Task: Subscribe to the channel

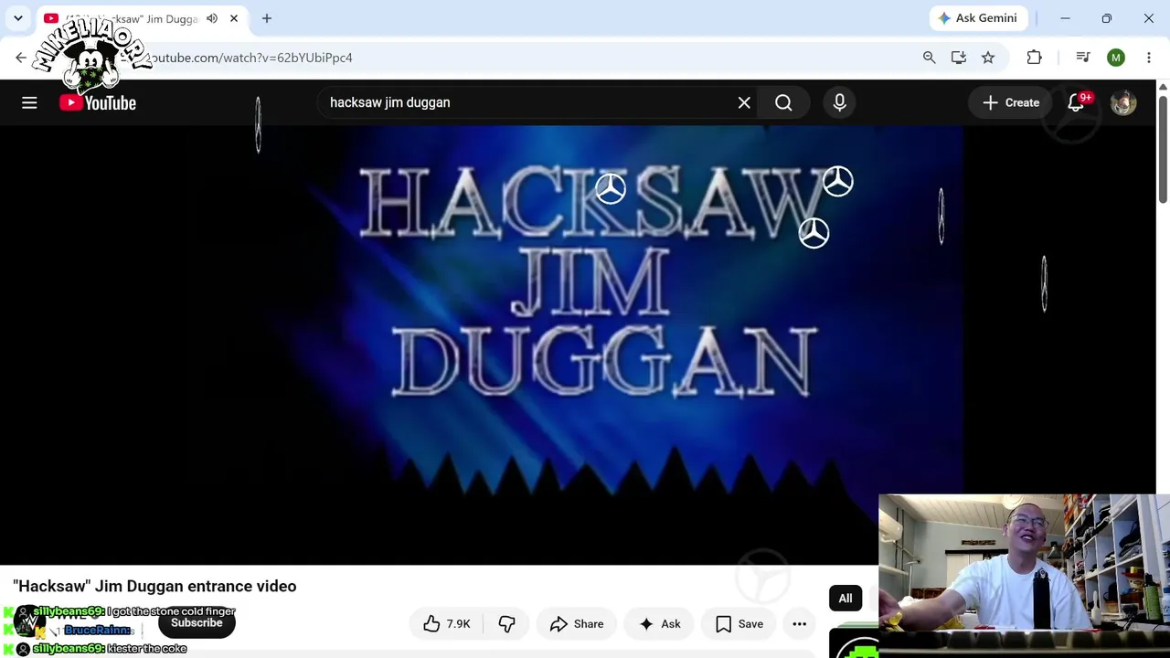Action: pyautogui.click(x=197, y=623)
